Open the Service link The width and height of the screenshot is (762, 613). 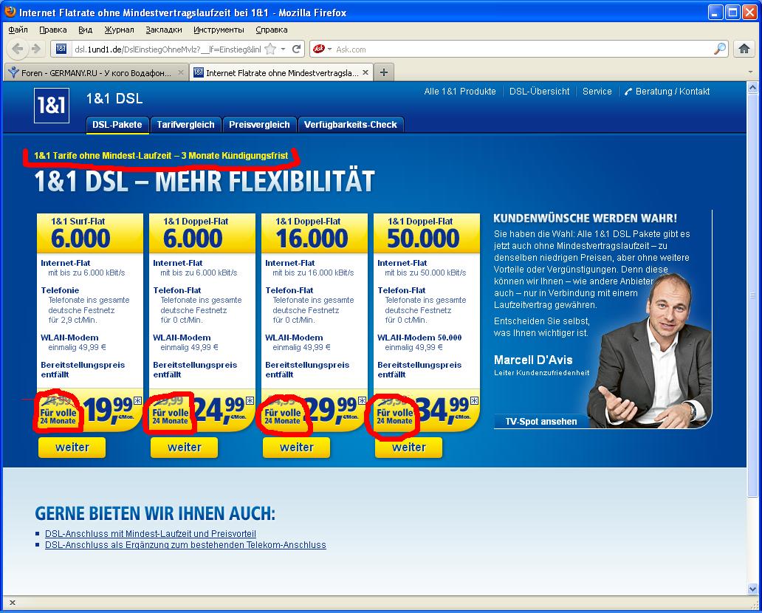(597, 92)
